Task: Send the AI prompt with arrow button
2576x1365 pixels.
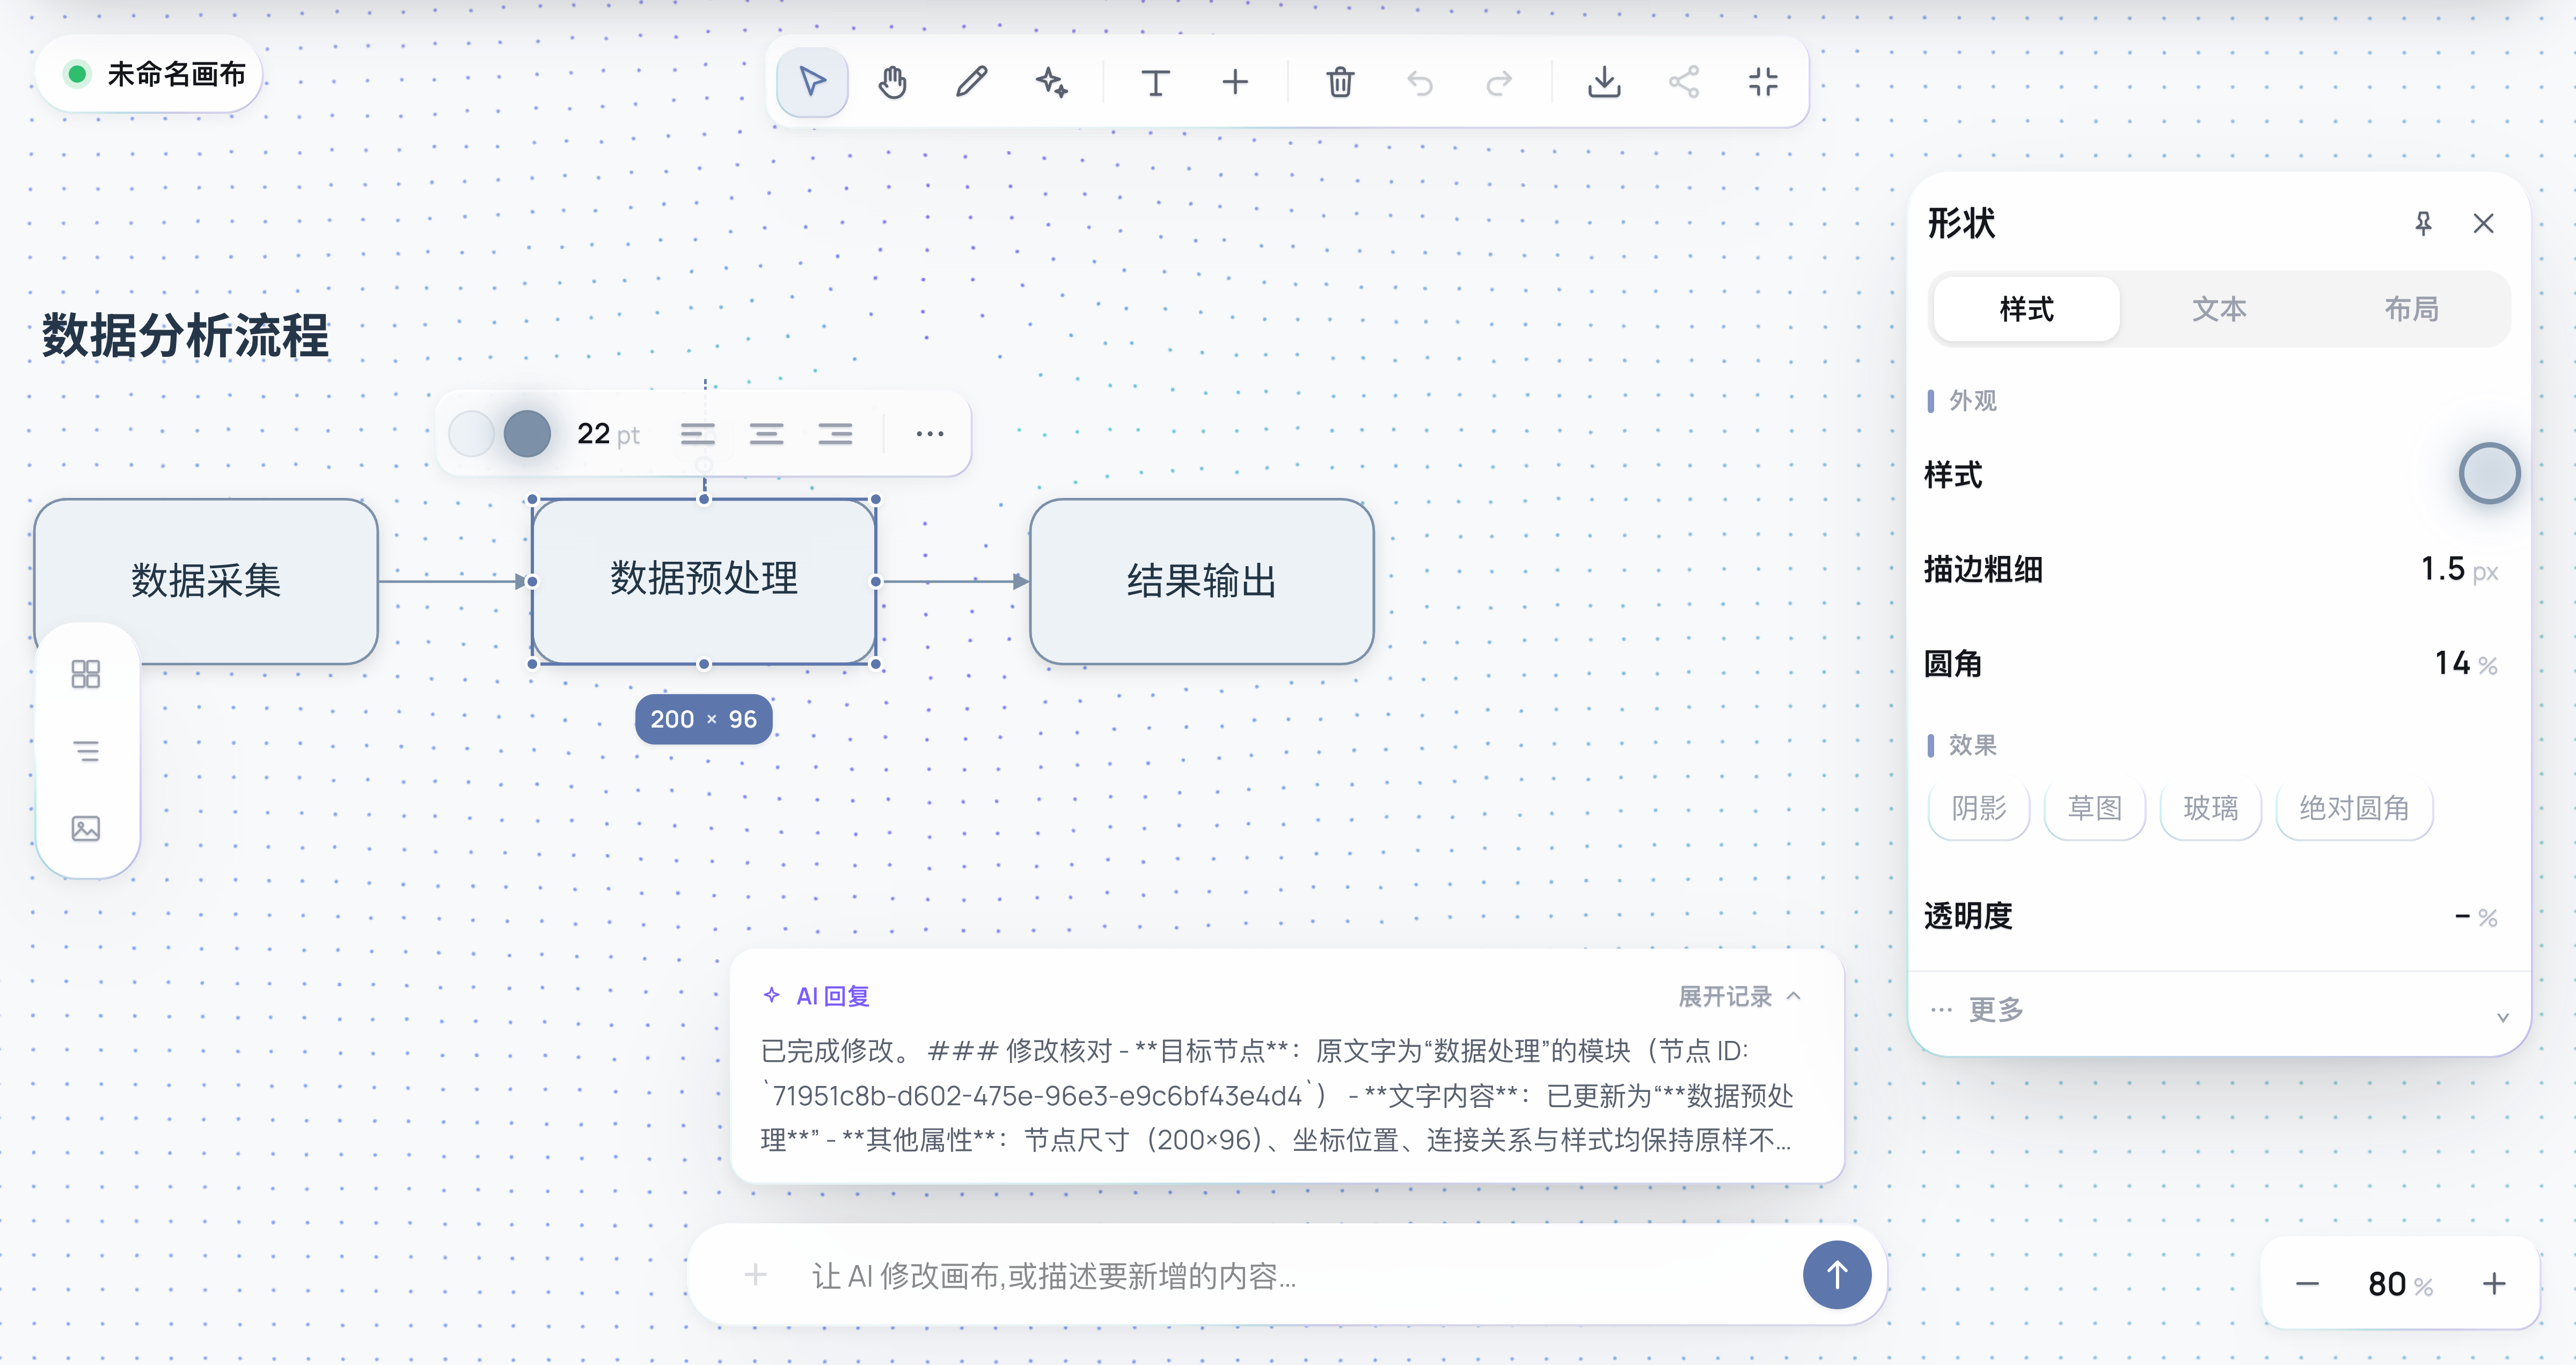Action: (x=1836, y=1275)
